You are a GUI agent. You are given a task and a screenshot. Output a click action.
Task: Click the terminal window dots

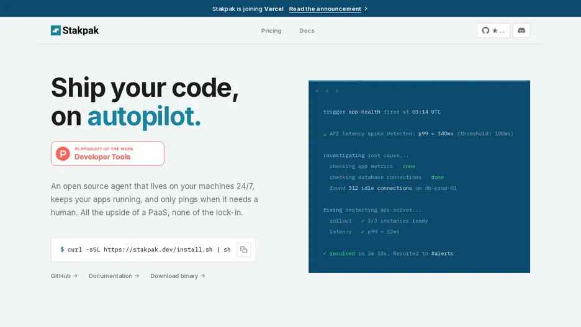tap(327, 91)
